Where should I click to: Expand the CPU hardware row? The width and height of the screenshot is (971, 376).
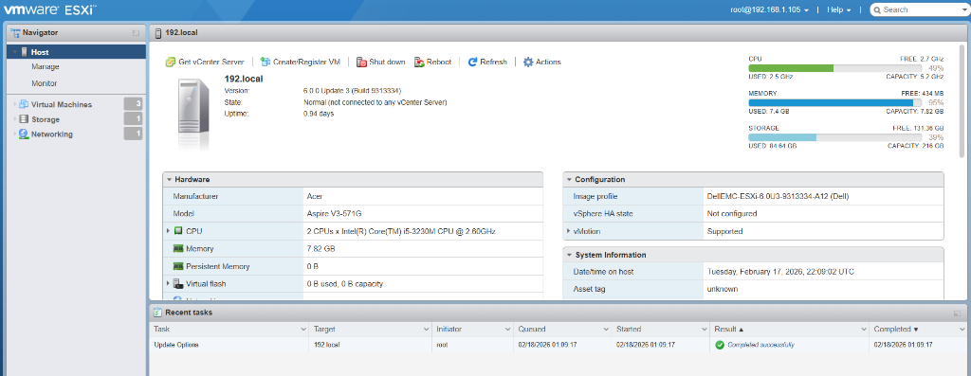click(169, 231)
